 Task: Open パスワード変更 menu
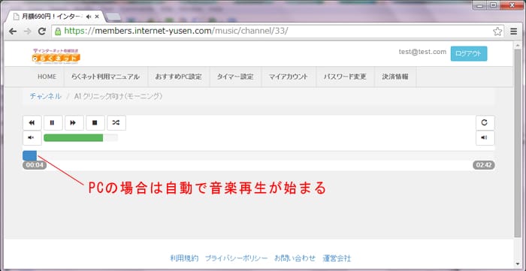click(x=345, y=77)
